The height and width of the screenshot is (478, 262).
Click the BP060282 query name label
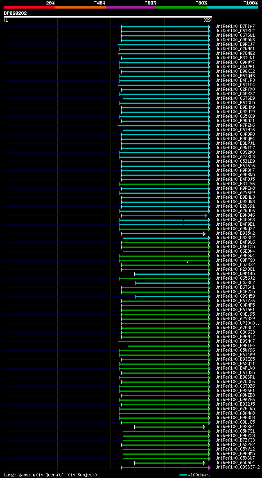coord(15,13)
